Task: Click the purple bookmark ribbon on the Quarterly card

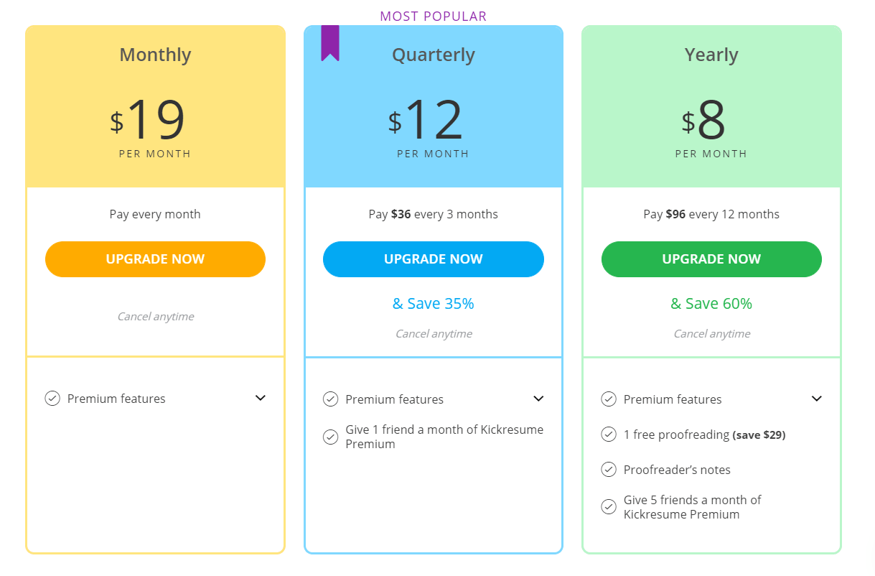Action: 331,42
